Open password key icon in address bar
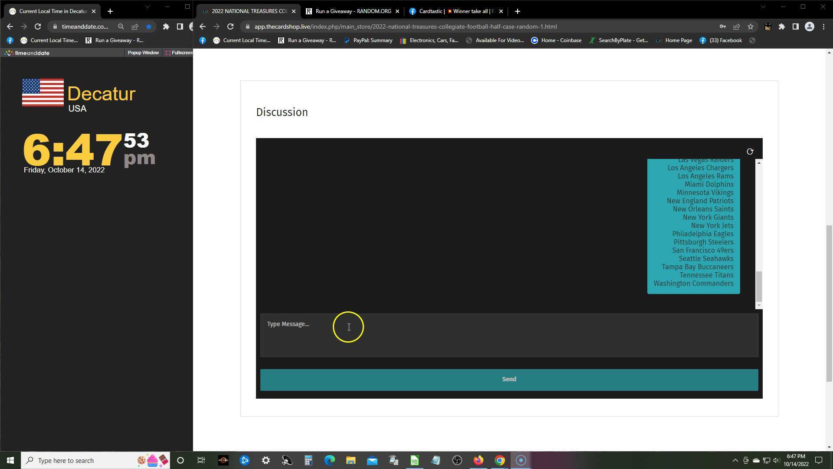The image size is (833, 469). (722, 26)
